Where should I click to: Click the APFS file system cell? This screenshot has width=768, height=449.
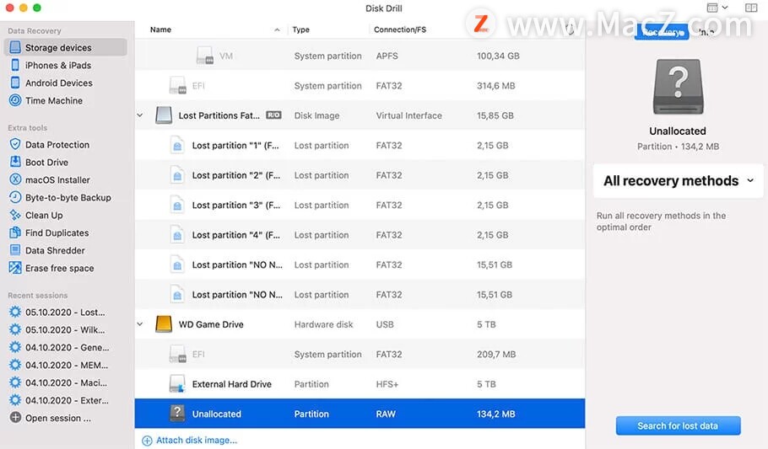(x=387, y=56)
